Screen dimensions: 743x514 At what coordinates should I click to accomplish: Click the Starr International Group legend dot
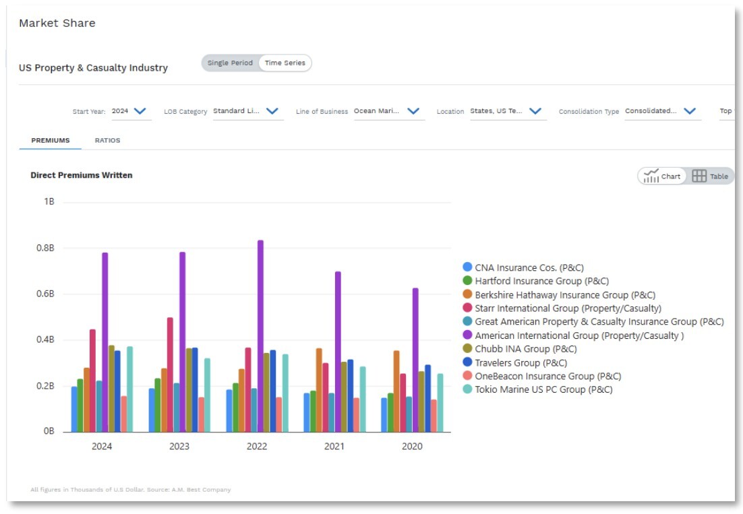467,309
